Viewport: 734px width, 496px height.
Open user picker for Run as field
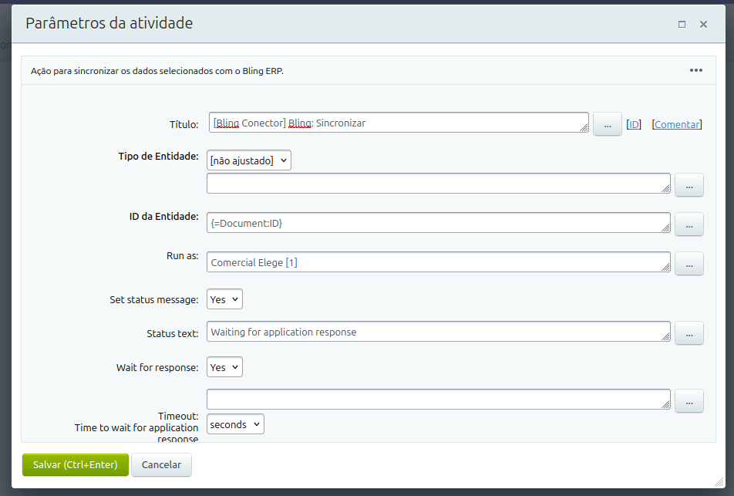coord(689,263)
